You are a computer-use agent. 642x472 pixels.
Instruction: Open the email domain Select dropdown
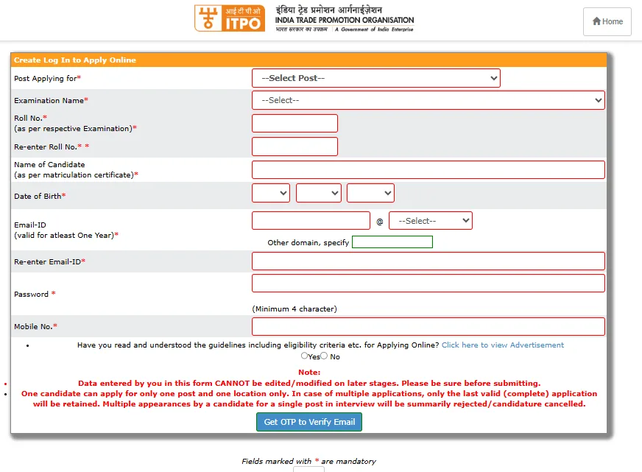click(431, 221)
